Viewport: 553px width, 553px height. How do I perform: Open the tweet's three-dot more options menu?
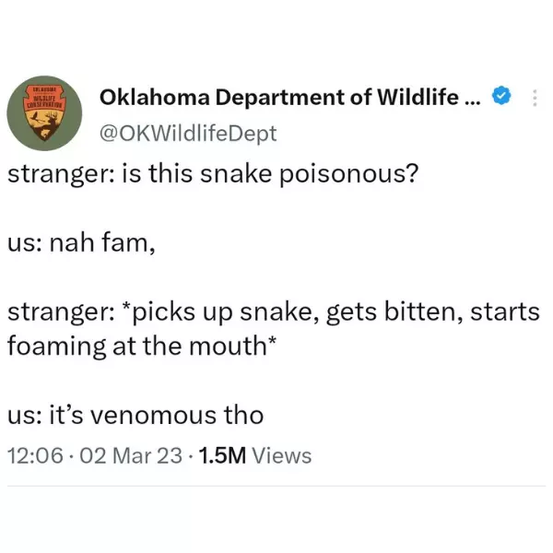click(535, 97)
